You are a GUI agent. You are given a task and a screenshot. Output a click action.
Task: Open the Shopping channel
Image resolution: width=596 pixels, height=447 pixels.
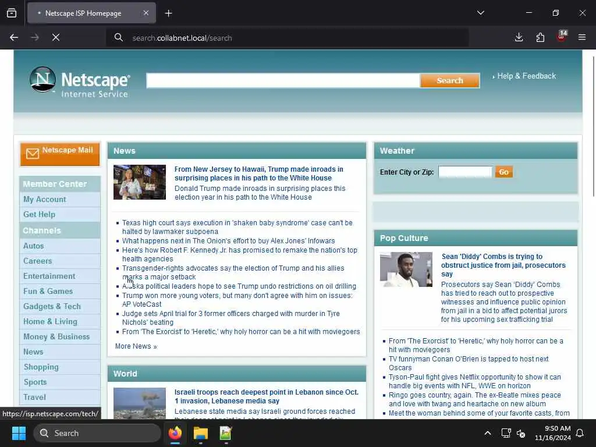(x=41, y=367)
